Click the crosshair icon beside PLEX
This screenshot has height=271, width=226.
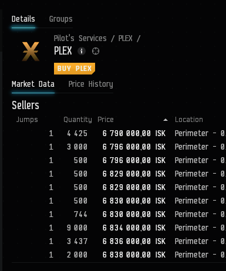coord(96,51)
